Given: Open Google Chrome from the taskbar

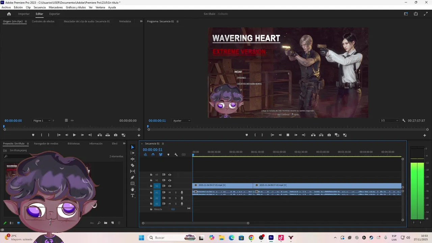Looking at the screenshot, I should (251, 238).
